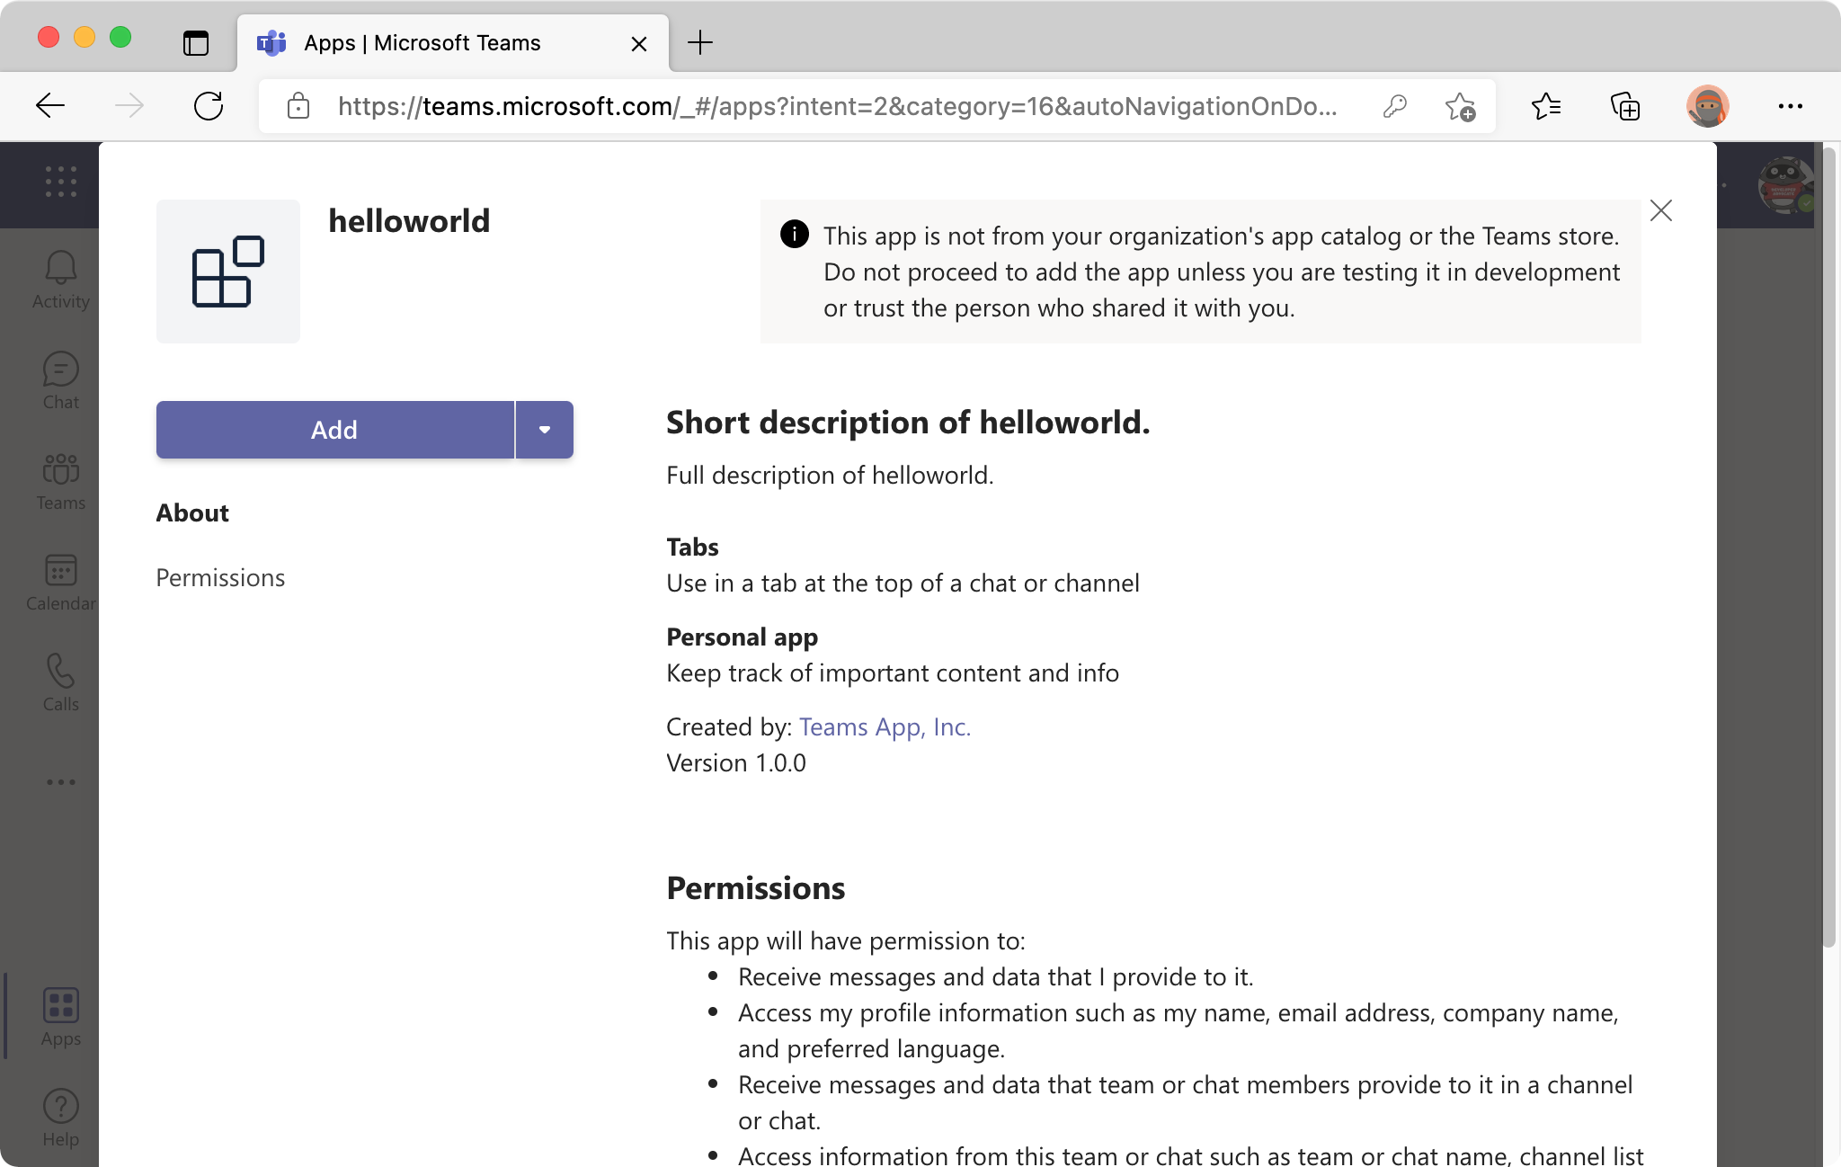Click the info icon in warning banner

795,235
